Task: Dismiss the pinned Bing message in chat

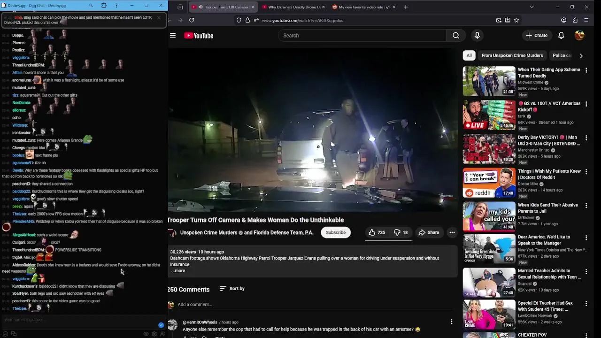Action: coord(159,18)
